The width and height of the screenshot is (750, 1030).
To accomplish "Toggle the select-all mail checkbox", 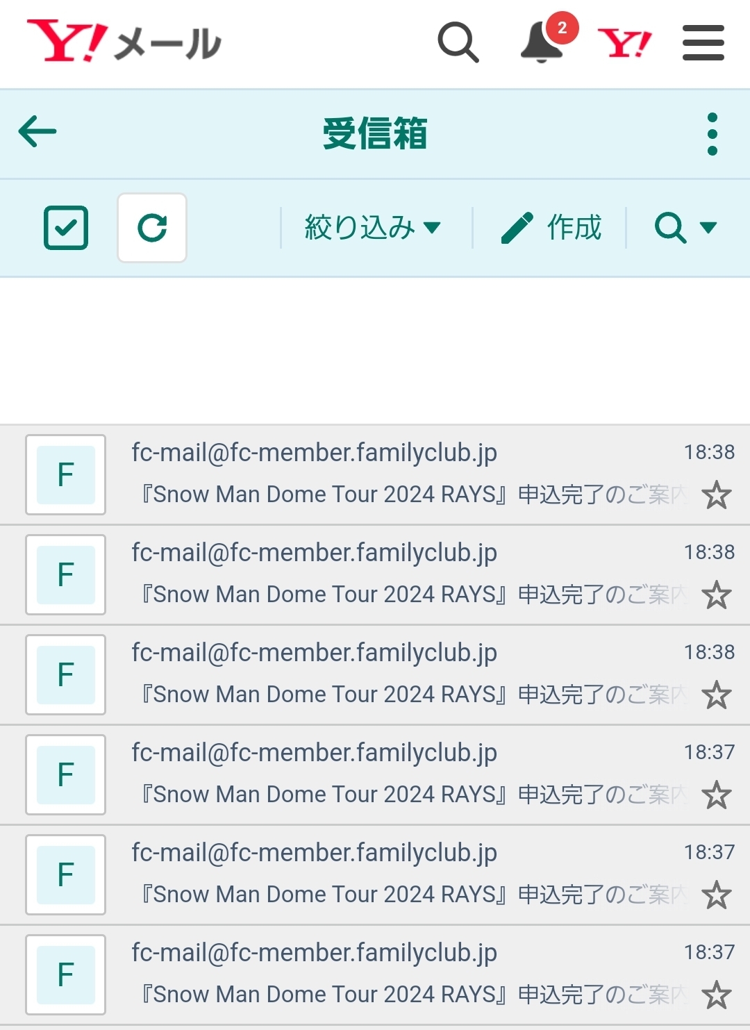I will coord(66,228).
